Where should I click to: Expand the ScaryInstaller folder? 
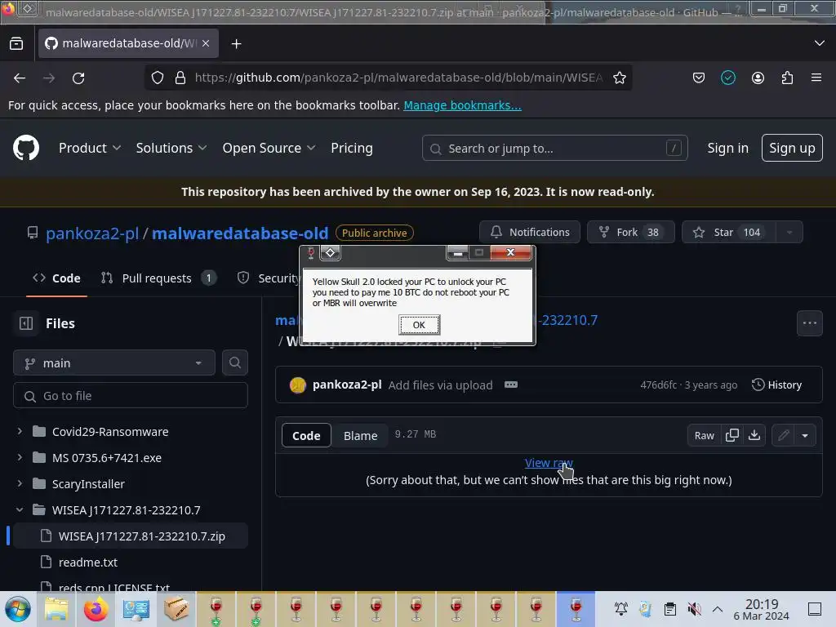pyautogui.click(x=20, y=483)
